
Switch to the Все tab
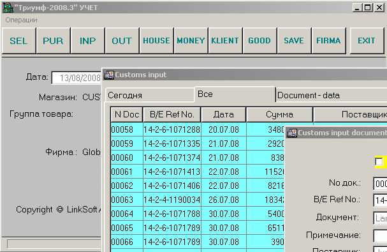point(235,94)
